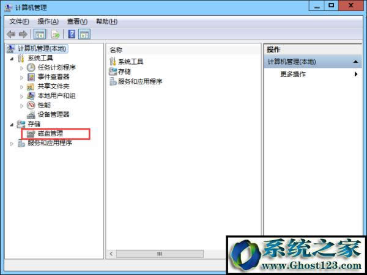Click the 存储 icon in center list

(x=113, y=71)
